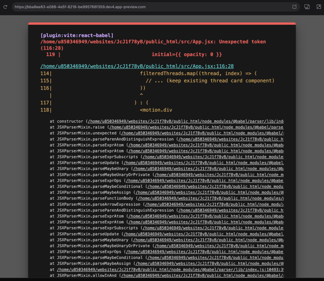The image size is (324, 281).
Task: Click the external link icon beside the URL
Action: pos(294,6)
